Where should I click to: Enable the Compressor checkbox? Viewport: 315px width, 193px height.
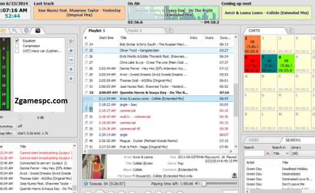tap(17, 46)
